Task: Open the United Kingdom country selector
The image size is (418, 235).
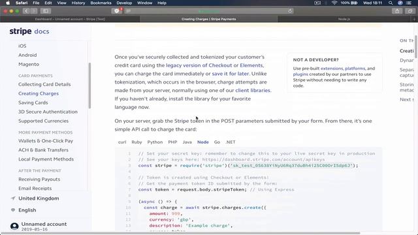Action: coord(39,198)
